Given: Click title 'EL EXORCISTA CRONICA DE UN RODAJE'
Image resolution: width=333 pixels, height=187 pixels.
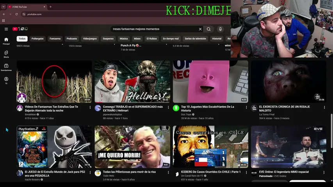Looking at the screenshot, I should 284,109.
